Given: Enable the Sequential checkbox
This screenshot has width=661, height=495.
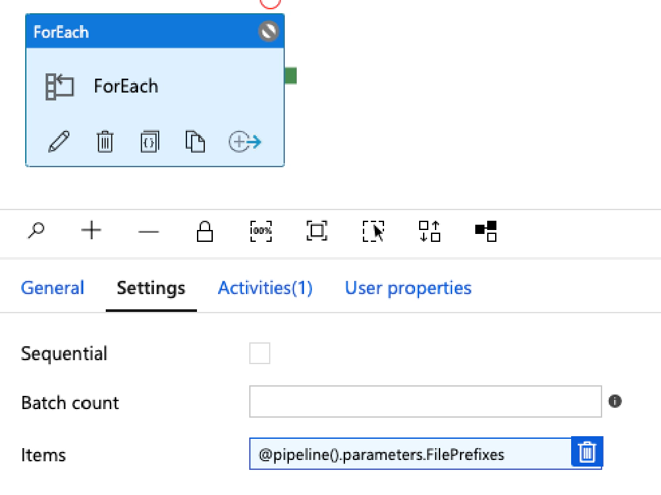Looking at the screenshot, I should click(260, 354).
